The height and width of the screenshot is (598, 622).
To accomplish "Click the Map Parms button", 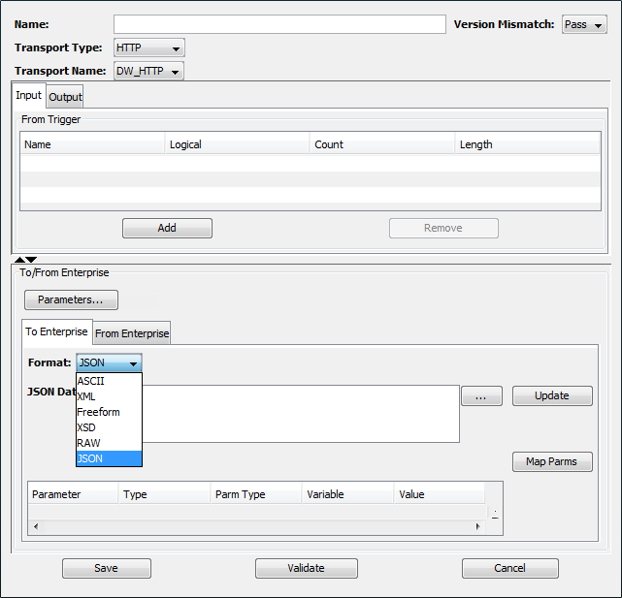I will coord(551,461).
